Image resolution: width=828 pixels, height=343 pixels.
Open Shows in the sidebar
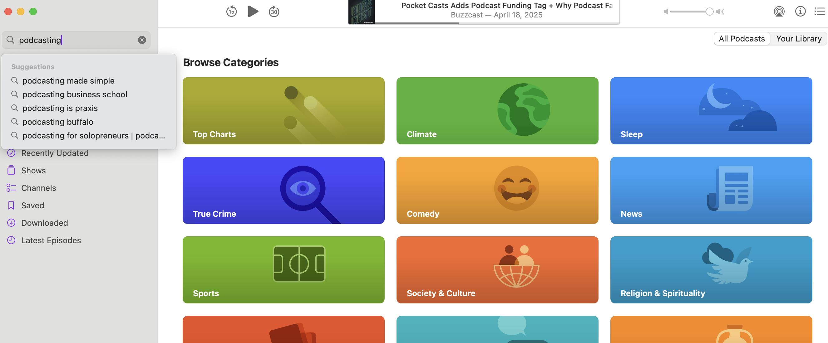pyautogui.click(x=33, y=171)
